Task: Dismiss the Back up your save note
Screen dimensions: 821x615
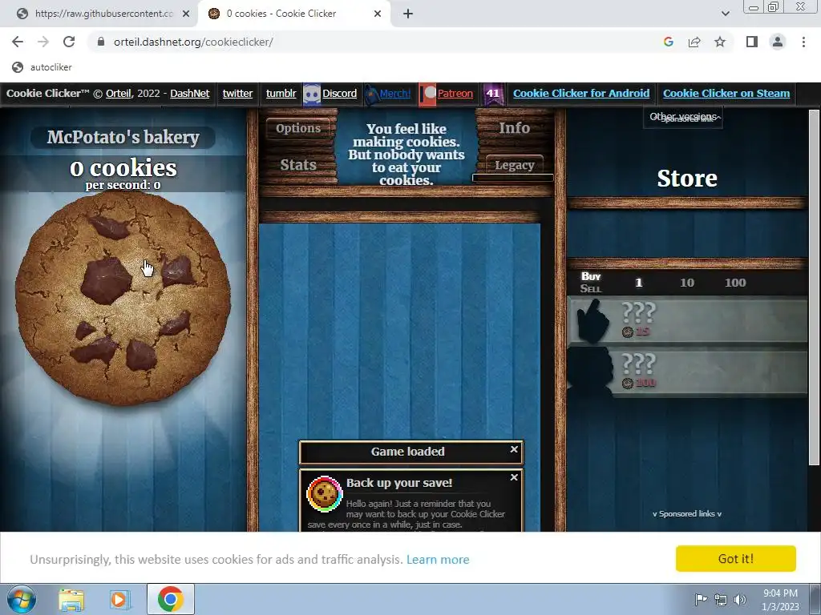Action: click(x=514, y=477)
